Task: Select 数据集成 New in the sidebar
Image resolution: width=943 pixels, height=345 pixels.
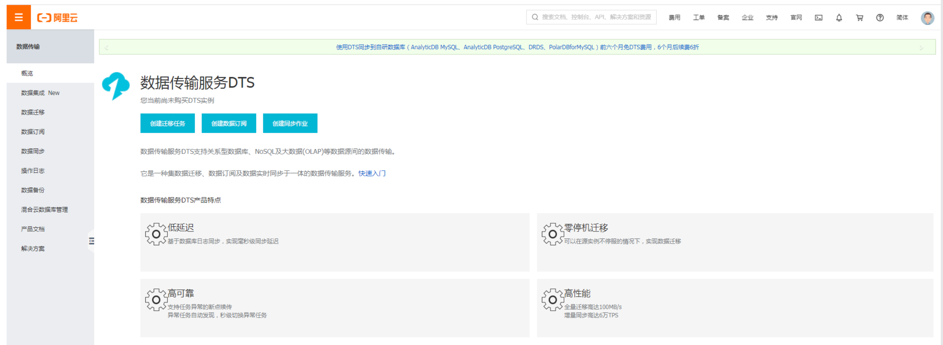Action: pyautogui.click(x=50, y=93)
